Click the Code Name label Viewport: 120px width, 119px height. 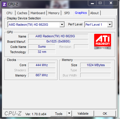[18, 47]
